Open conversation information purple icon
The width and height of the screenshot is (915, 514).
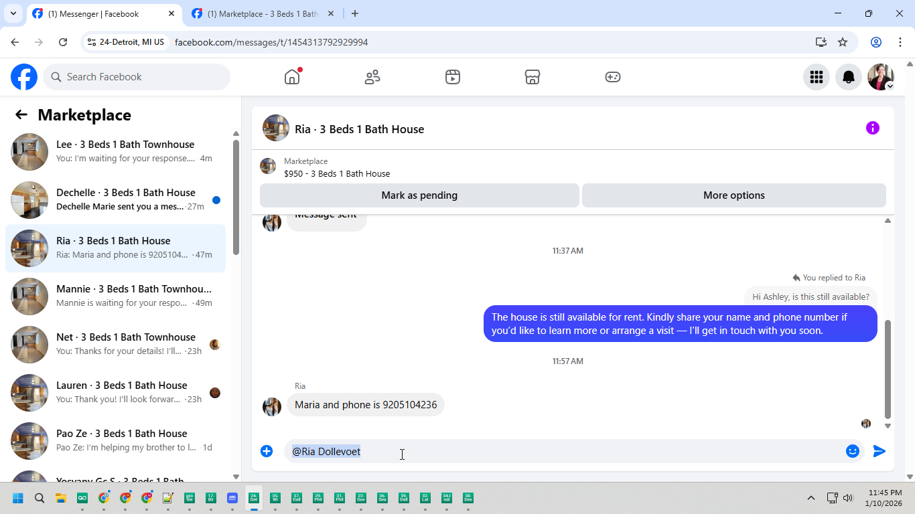pos(873,128)
